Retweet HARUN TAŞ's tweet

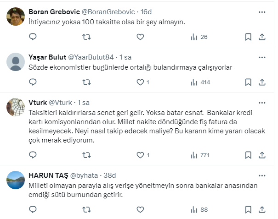[86, 210]
